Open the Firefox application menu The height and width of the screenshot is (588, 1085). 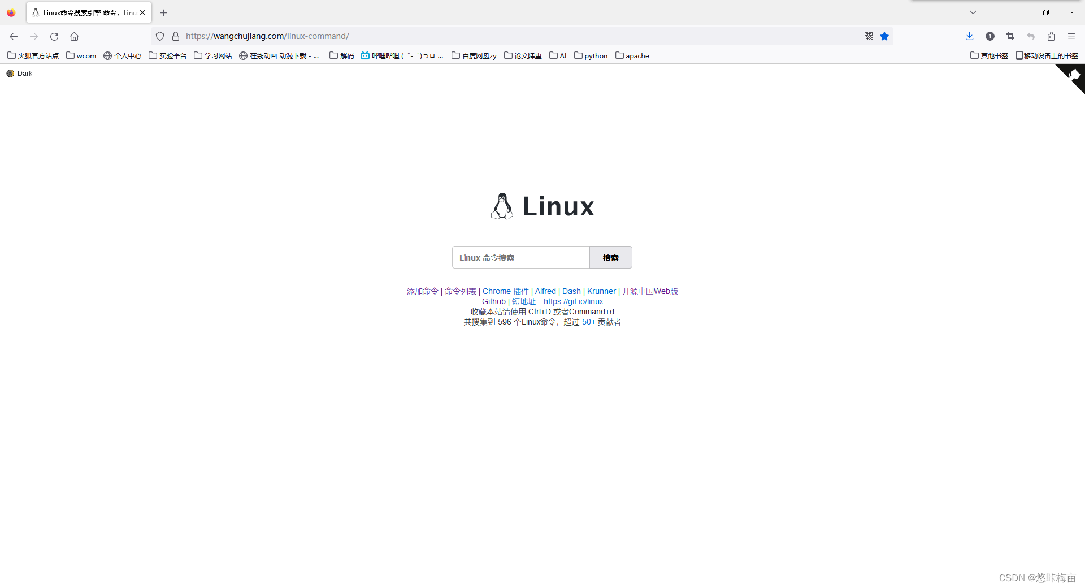pos(1071,36)
